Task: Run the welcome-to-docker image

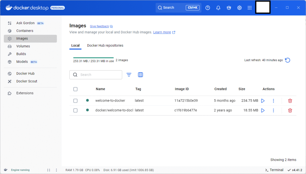Action: coord(263,101)
